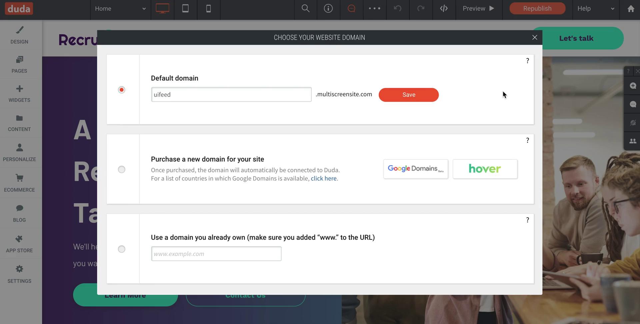Select the Widgets panel in left sidebar
Viewport: 640px width, 324px height.
point(19,94)
